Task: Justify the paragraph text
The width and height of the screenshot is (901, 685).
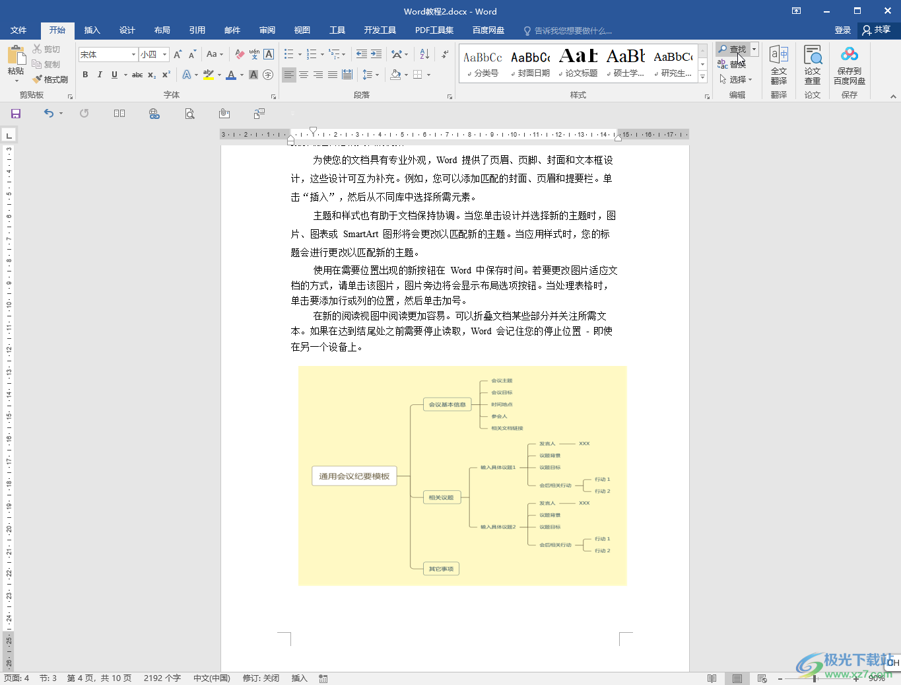Action: pos(333,75)
